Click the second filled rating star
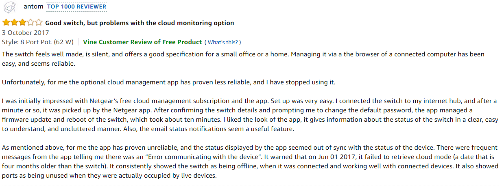The width and height of the screenshot is (504, 187). [x=14, y=23]
